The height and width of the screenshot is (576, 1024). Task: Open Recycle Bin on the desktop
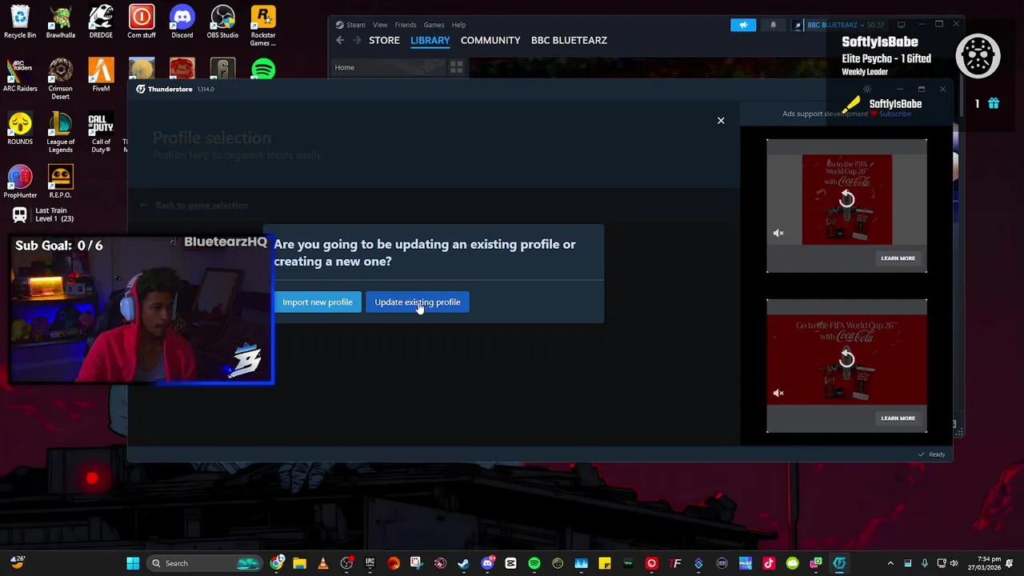click(20, 22)
